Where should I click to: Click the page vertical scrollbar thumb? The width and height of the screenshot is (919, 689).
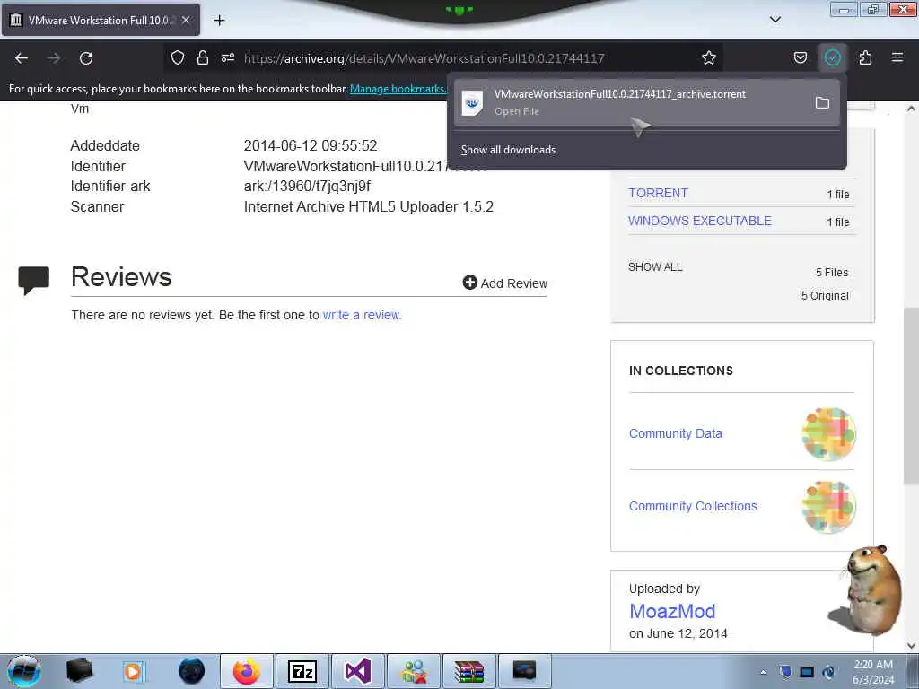[x=911, y=396]
